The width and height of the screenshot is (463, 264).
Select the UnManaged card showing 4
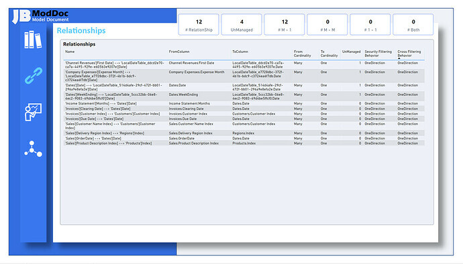click(x=242, y=25)
